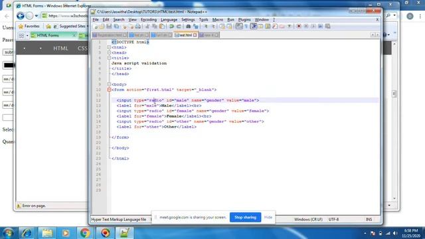Create a new file from Notepad++ toolbar
Screen dimensions: 425x239
[x=96, y=27]
